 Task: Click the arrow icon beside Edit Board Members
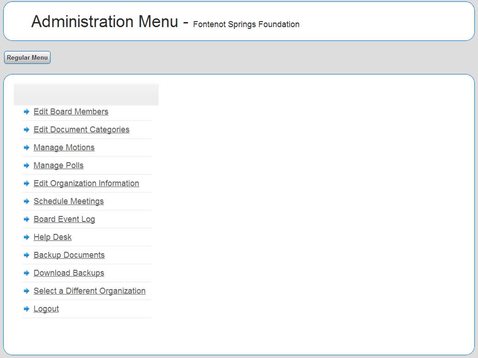pos(27,112)
